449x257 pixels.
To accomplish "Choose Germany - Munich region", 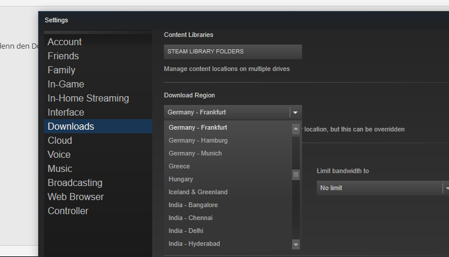I will [x=228, y=153].
